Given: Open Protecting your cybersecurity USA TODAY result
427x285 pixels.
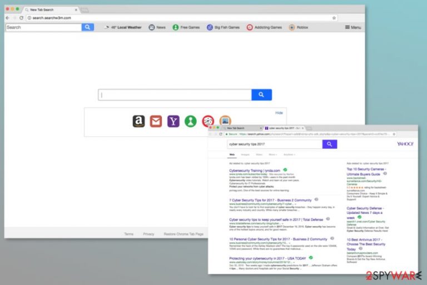Looking at the screenshot, I should point(267,258).
